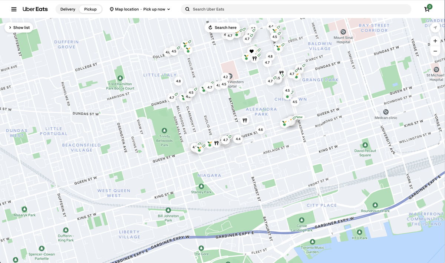Open the hamburger main menu
The image size is (445, 263).
14,9
